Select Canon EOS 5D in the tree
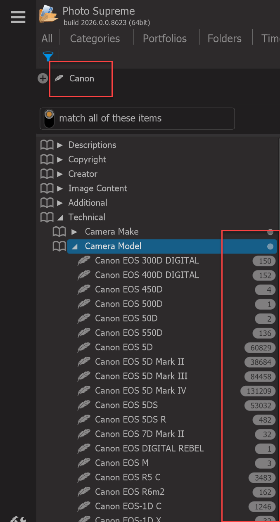 pos(124,347)
